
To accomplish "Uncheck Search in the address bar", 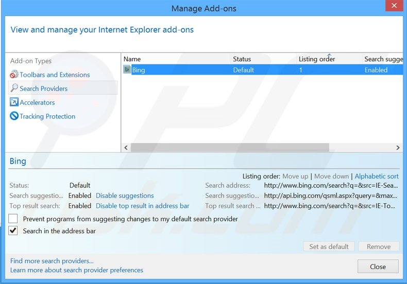I will [x=13, y=231].
